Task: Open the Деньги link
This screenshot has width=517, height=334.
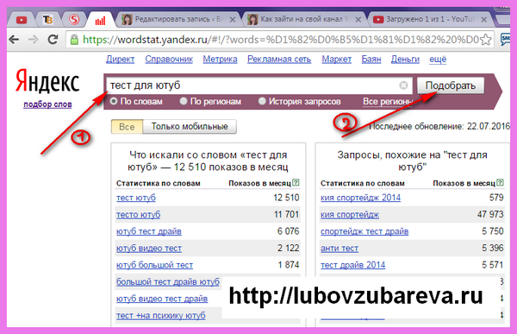Action: point(405,60)
